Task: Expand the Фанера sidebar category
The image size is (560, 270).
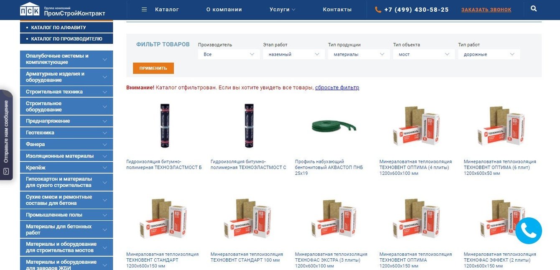Action: pos(66,144)
